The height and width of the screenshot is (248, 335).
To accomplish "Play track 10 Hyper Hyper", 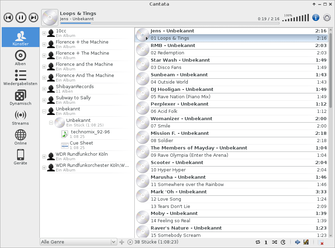I will point(168,170).
